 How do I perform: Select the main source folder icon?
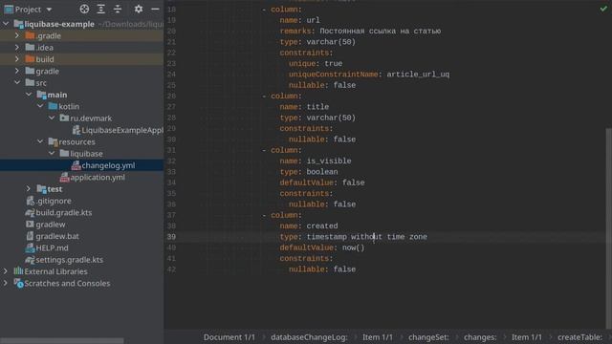tap(41, 95)
